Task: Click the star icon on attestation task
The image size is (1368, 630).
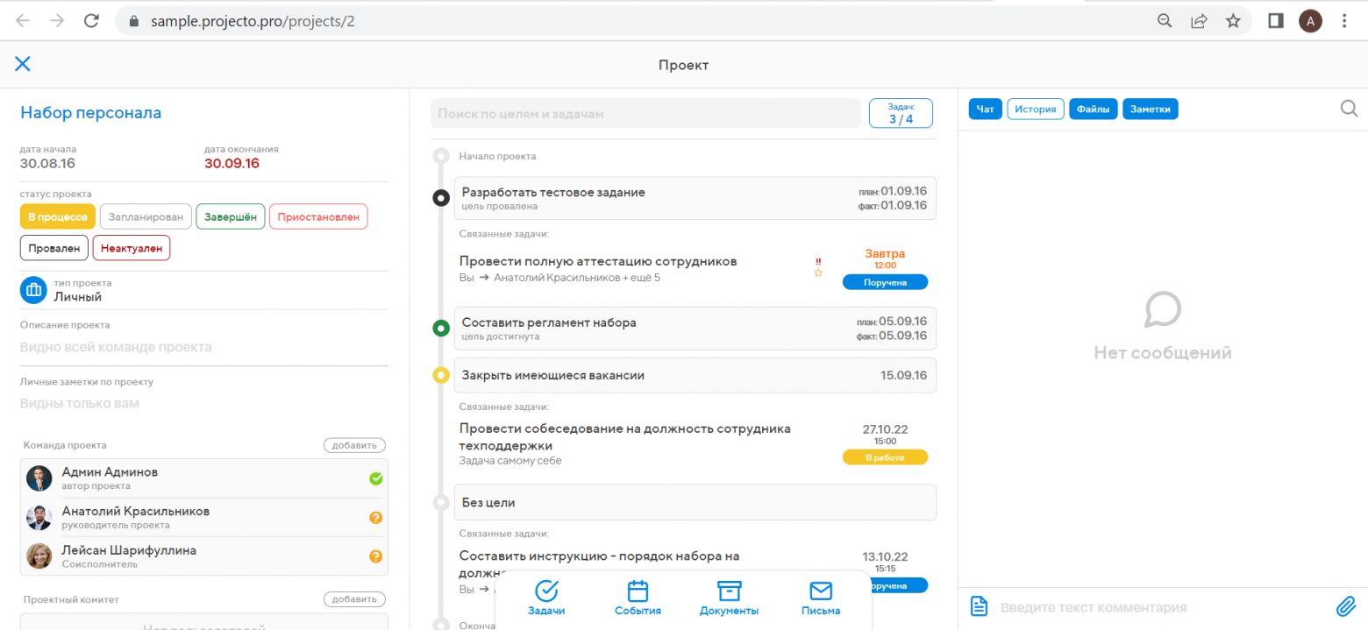Action: [x=818, y=273]
